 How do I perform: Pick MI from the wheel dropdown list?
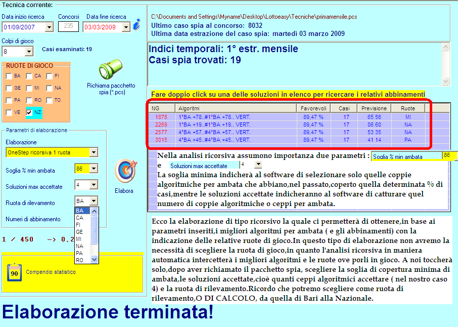pos(83,239)
